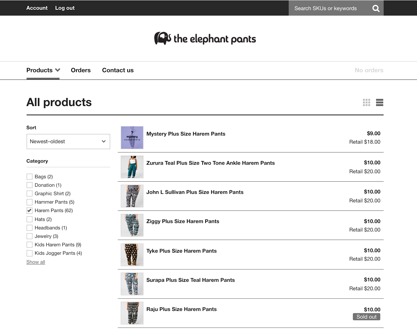Viewport: 417px width, 330px height.
Task: Click the elephant pants logo
Action: click(205, 39)
